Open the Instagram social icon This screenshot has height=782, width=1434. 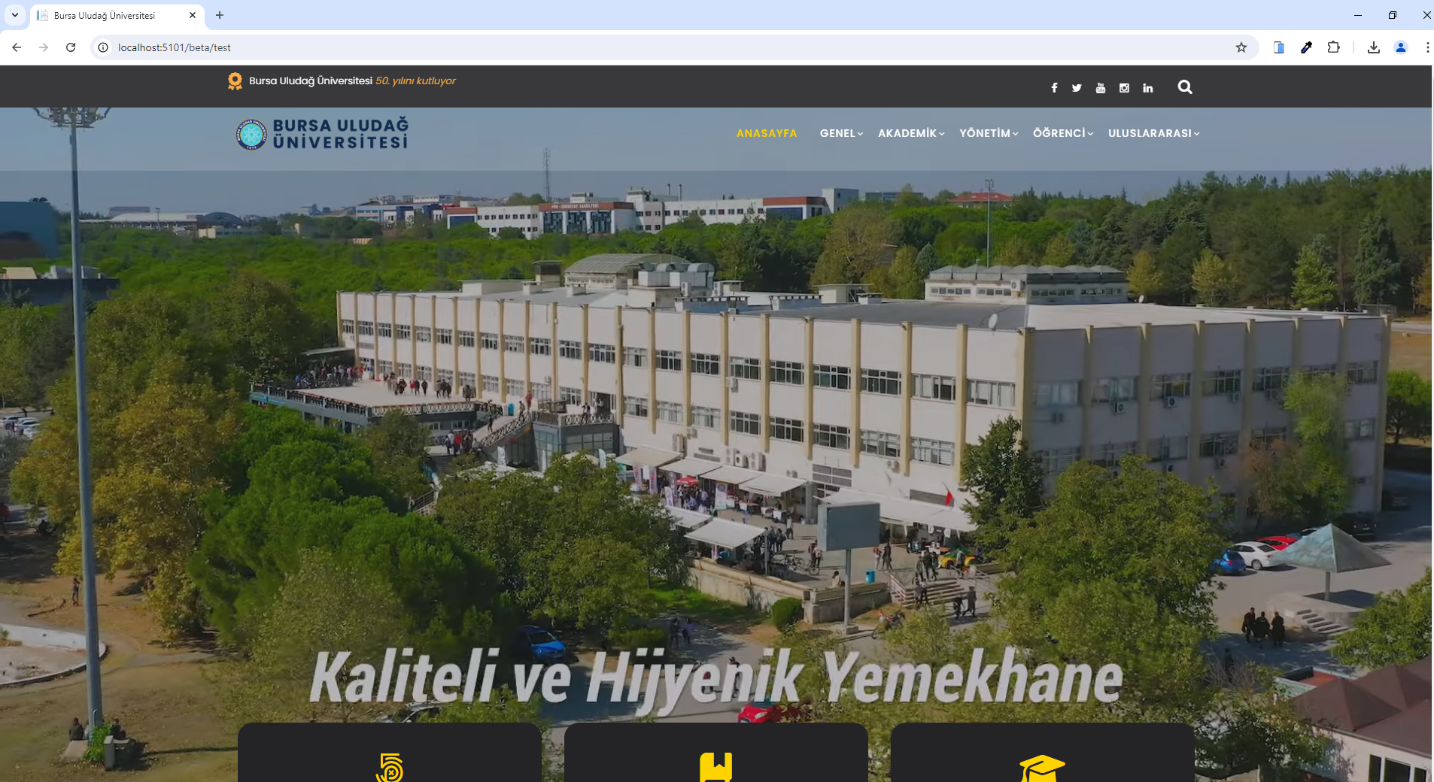click(x=1124, y=88)
